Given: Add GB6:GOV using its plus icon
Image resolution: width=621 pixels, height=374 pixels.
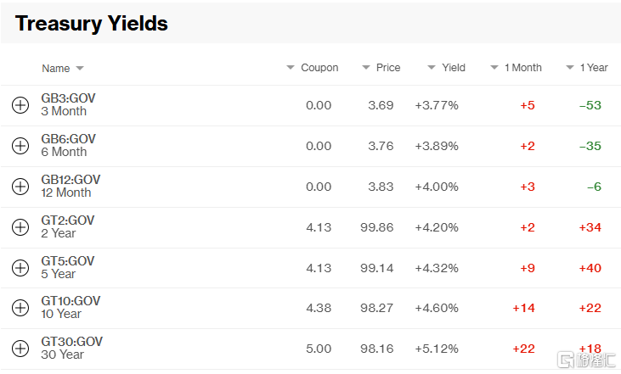Looking at the screenshot, I should 20,146.
